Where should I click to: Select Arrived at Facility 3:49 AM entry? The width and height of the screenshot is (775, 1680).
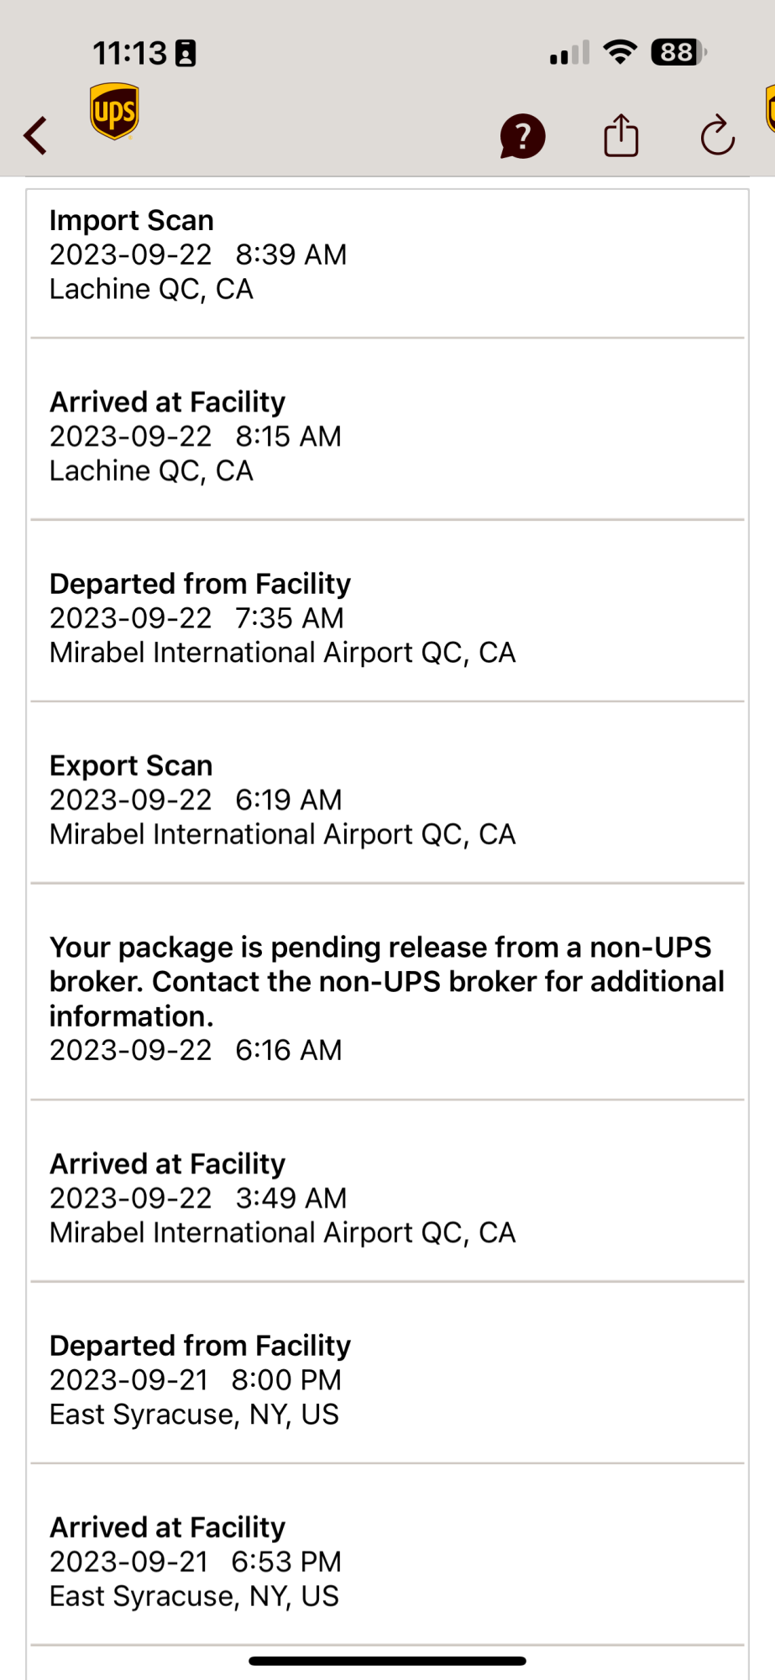point(386,1198)
